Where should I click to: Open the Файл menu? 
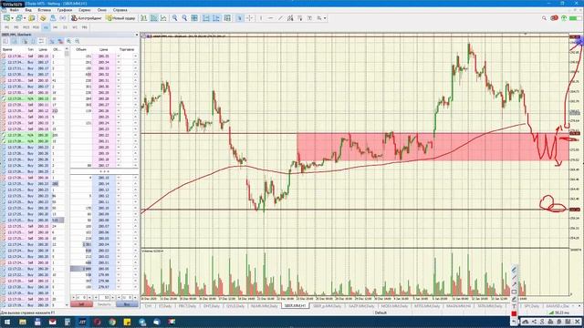point(15,10)
